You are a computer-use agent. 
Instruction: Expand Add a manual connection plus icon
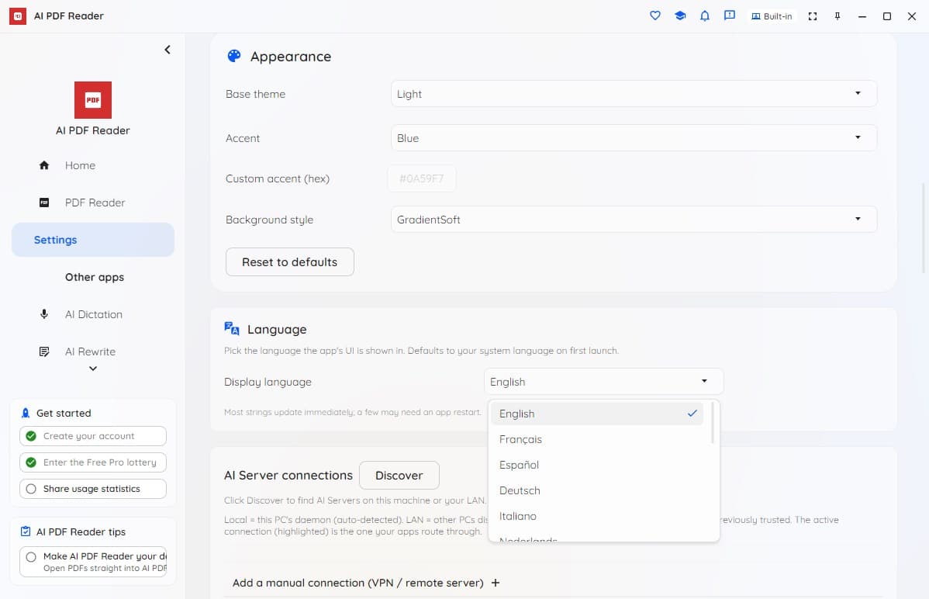pyautogui.click(x=496, y=583)
